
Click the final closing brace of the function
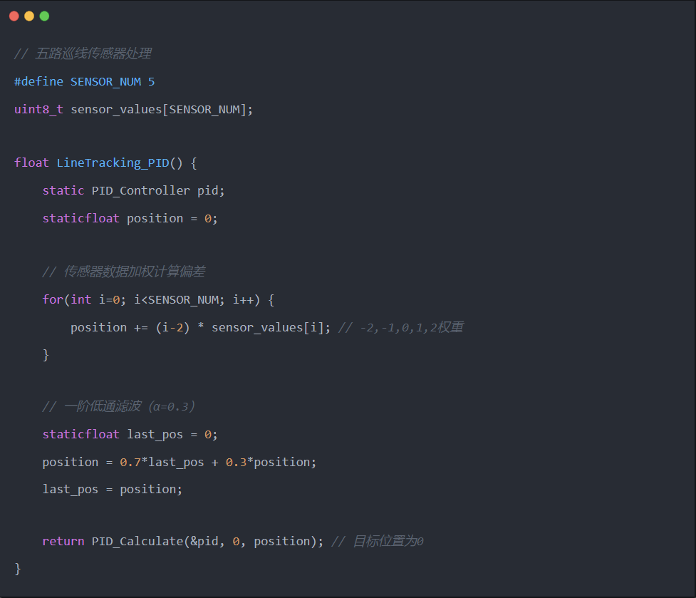click(x=18, y=569)
